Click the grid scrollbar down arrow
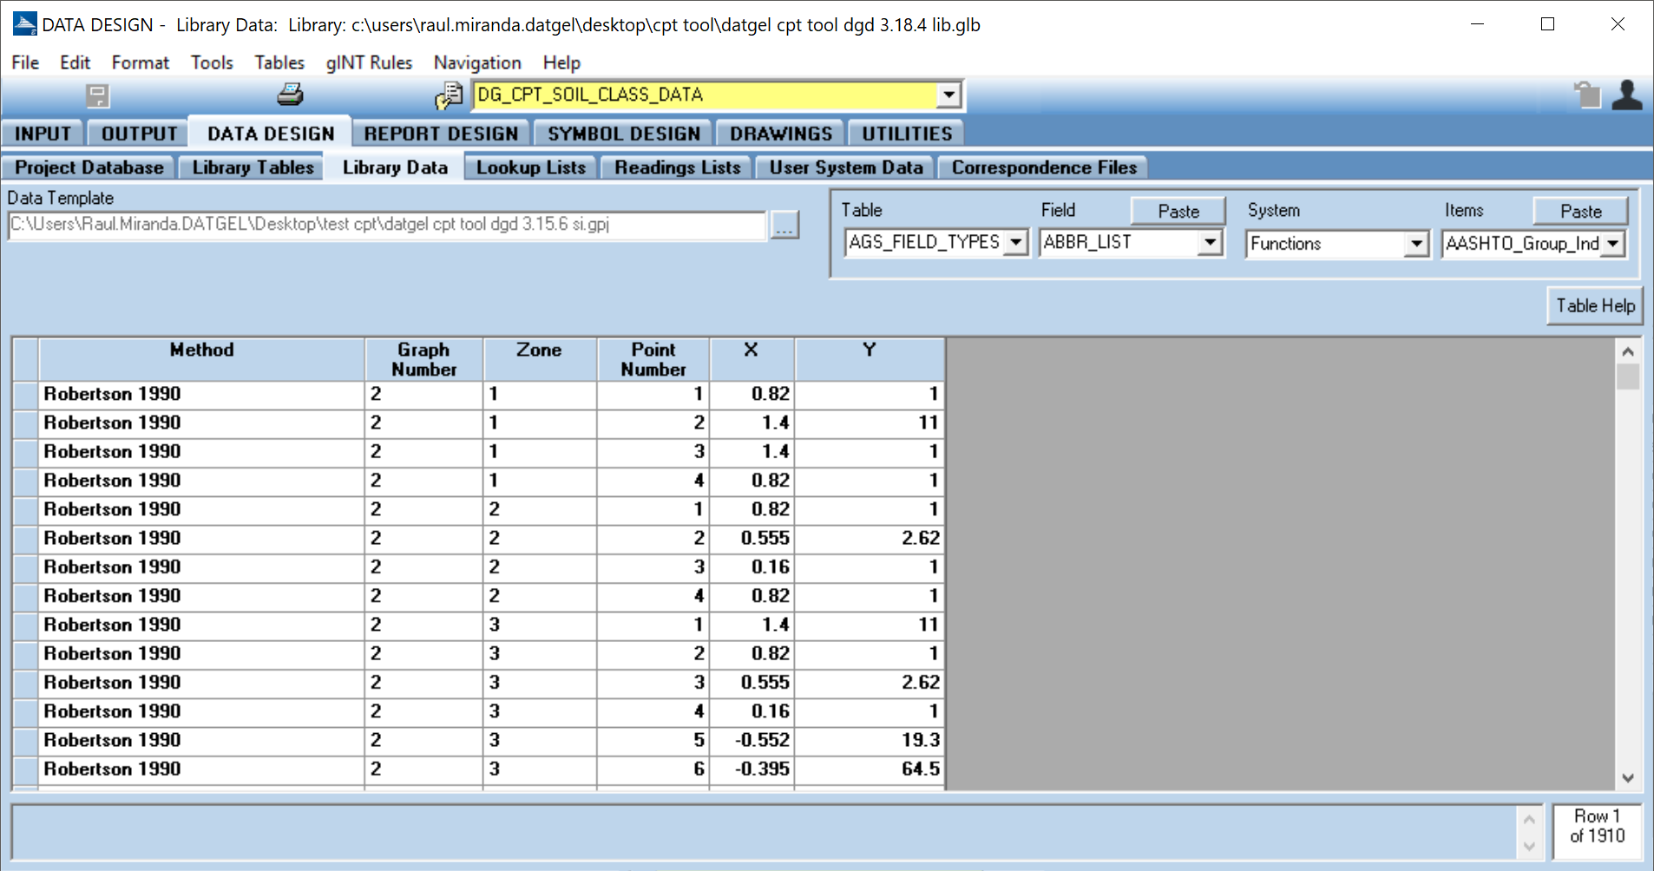Image resolution: width=1654 pixels, height=871 pixels. point(1627,778)
